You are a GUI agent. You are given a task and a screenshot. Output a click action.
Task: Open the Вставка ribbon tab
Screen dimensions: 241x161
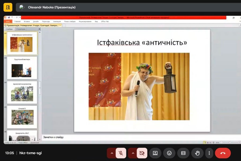click(x=27, y=21)
